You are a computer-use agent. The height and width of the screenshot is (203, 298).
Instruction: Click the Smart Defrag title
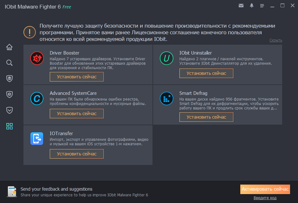(x=193, y=93)
